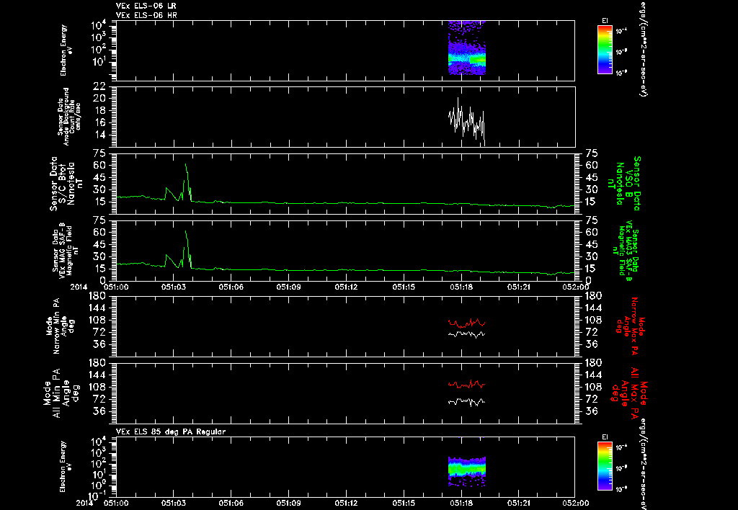Click the white anode background count rate trace

click(x=466, y=120)
